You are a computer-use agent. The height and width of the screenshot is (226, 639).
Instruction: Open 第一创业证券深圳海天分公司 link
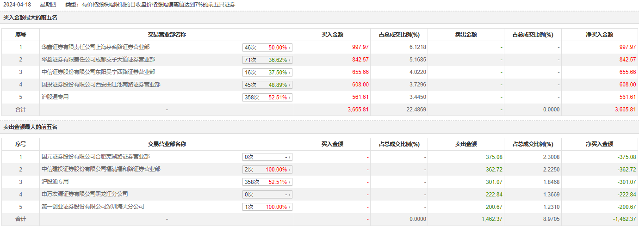click(x=93, y=207)
